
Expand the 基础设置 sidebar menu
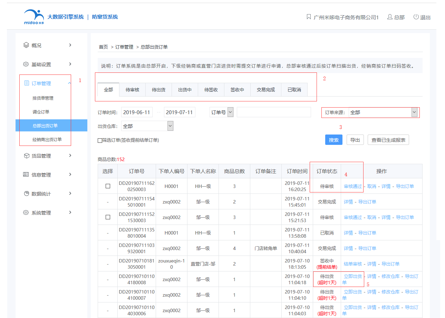click(x=70, y=64)
